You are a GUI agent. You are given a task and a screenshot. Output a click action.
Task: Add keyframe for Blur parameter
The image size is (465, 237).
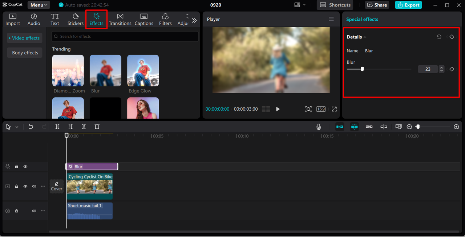click(x=452, y=69)
